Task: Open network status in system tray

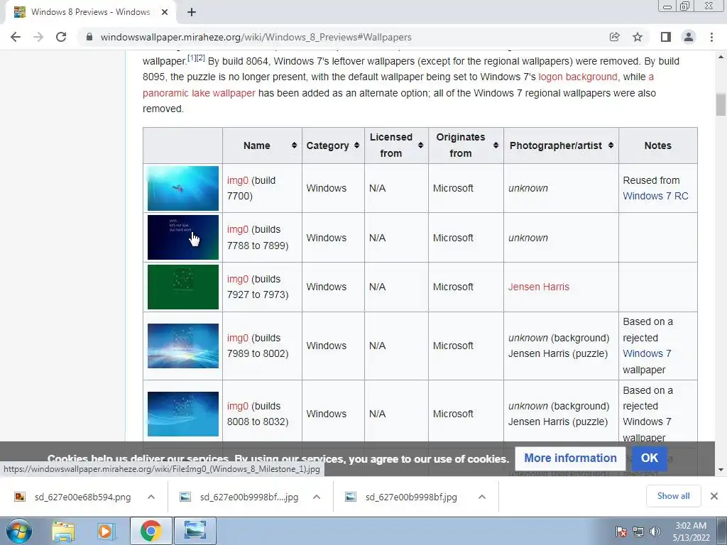Action: click(638, 532)
